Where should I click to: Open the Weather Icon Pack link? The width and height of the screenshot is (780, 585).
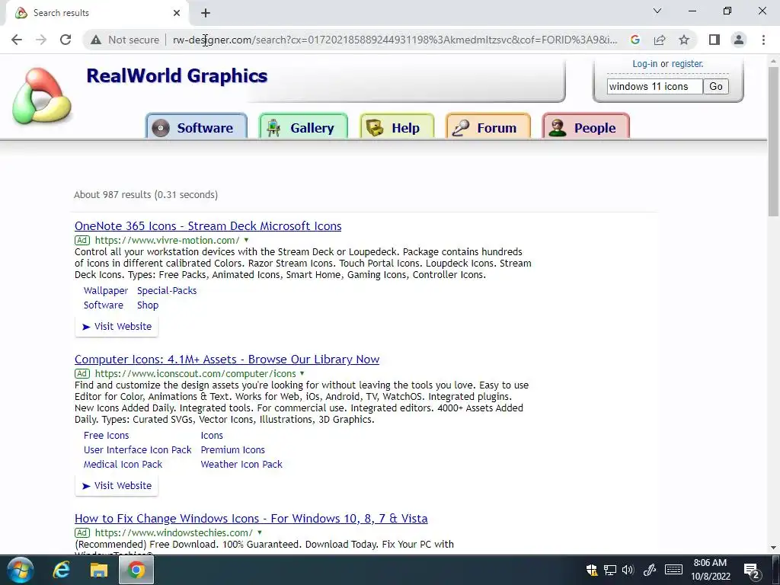point(241,464)
